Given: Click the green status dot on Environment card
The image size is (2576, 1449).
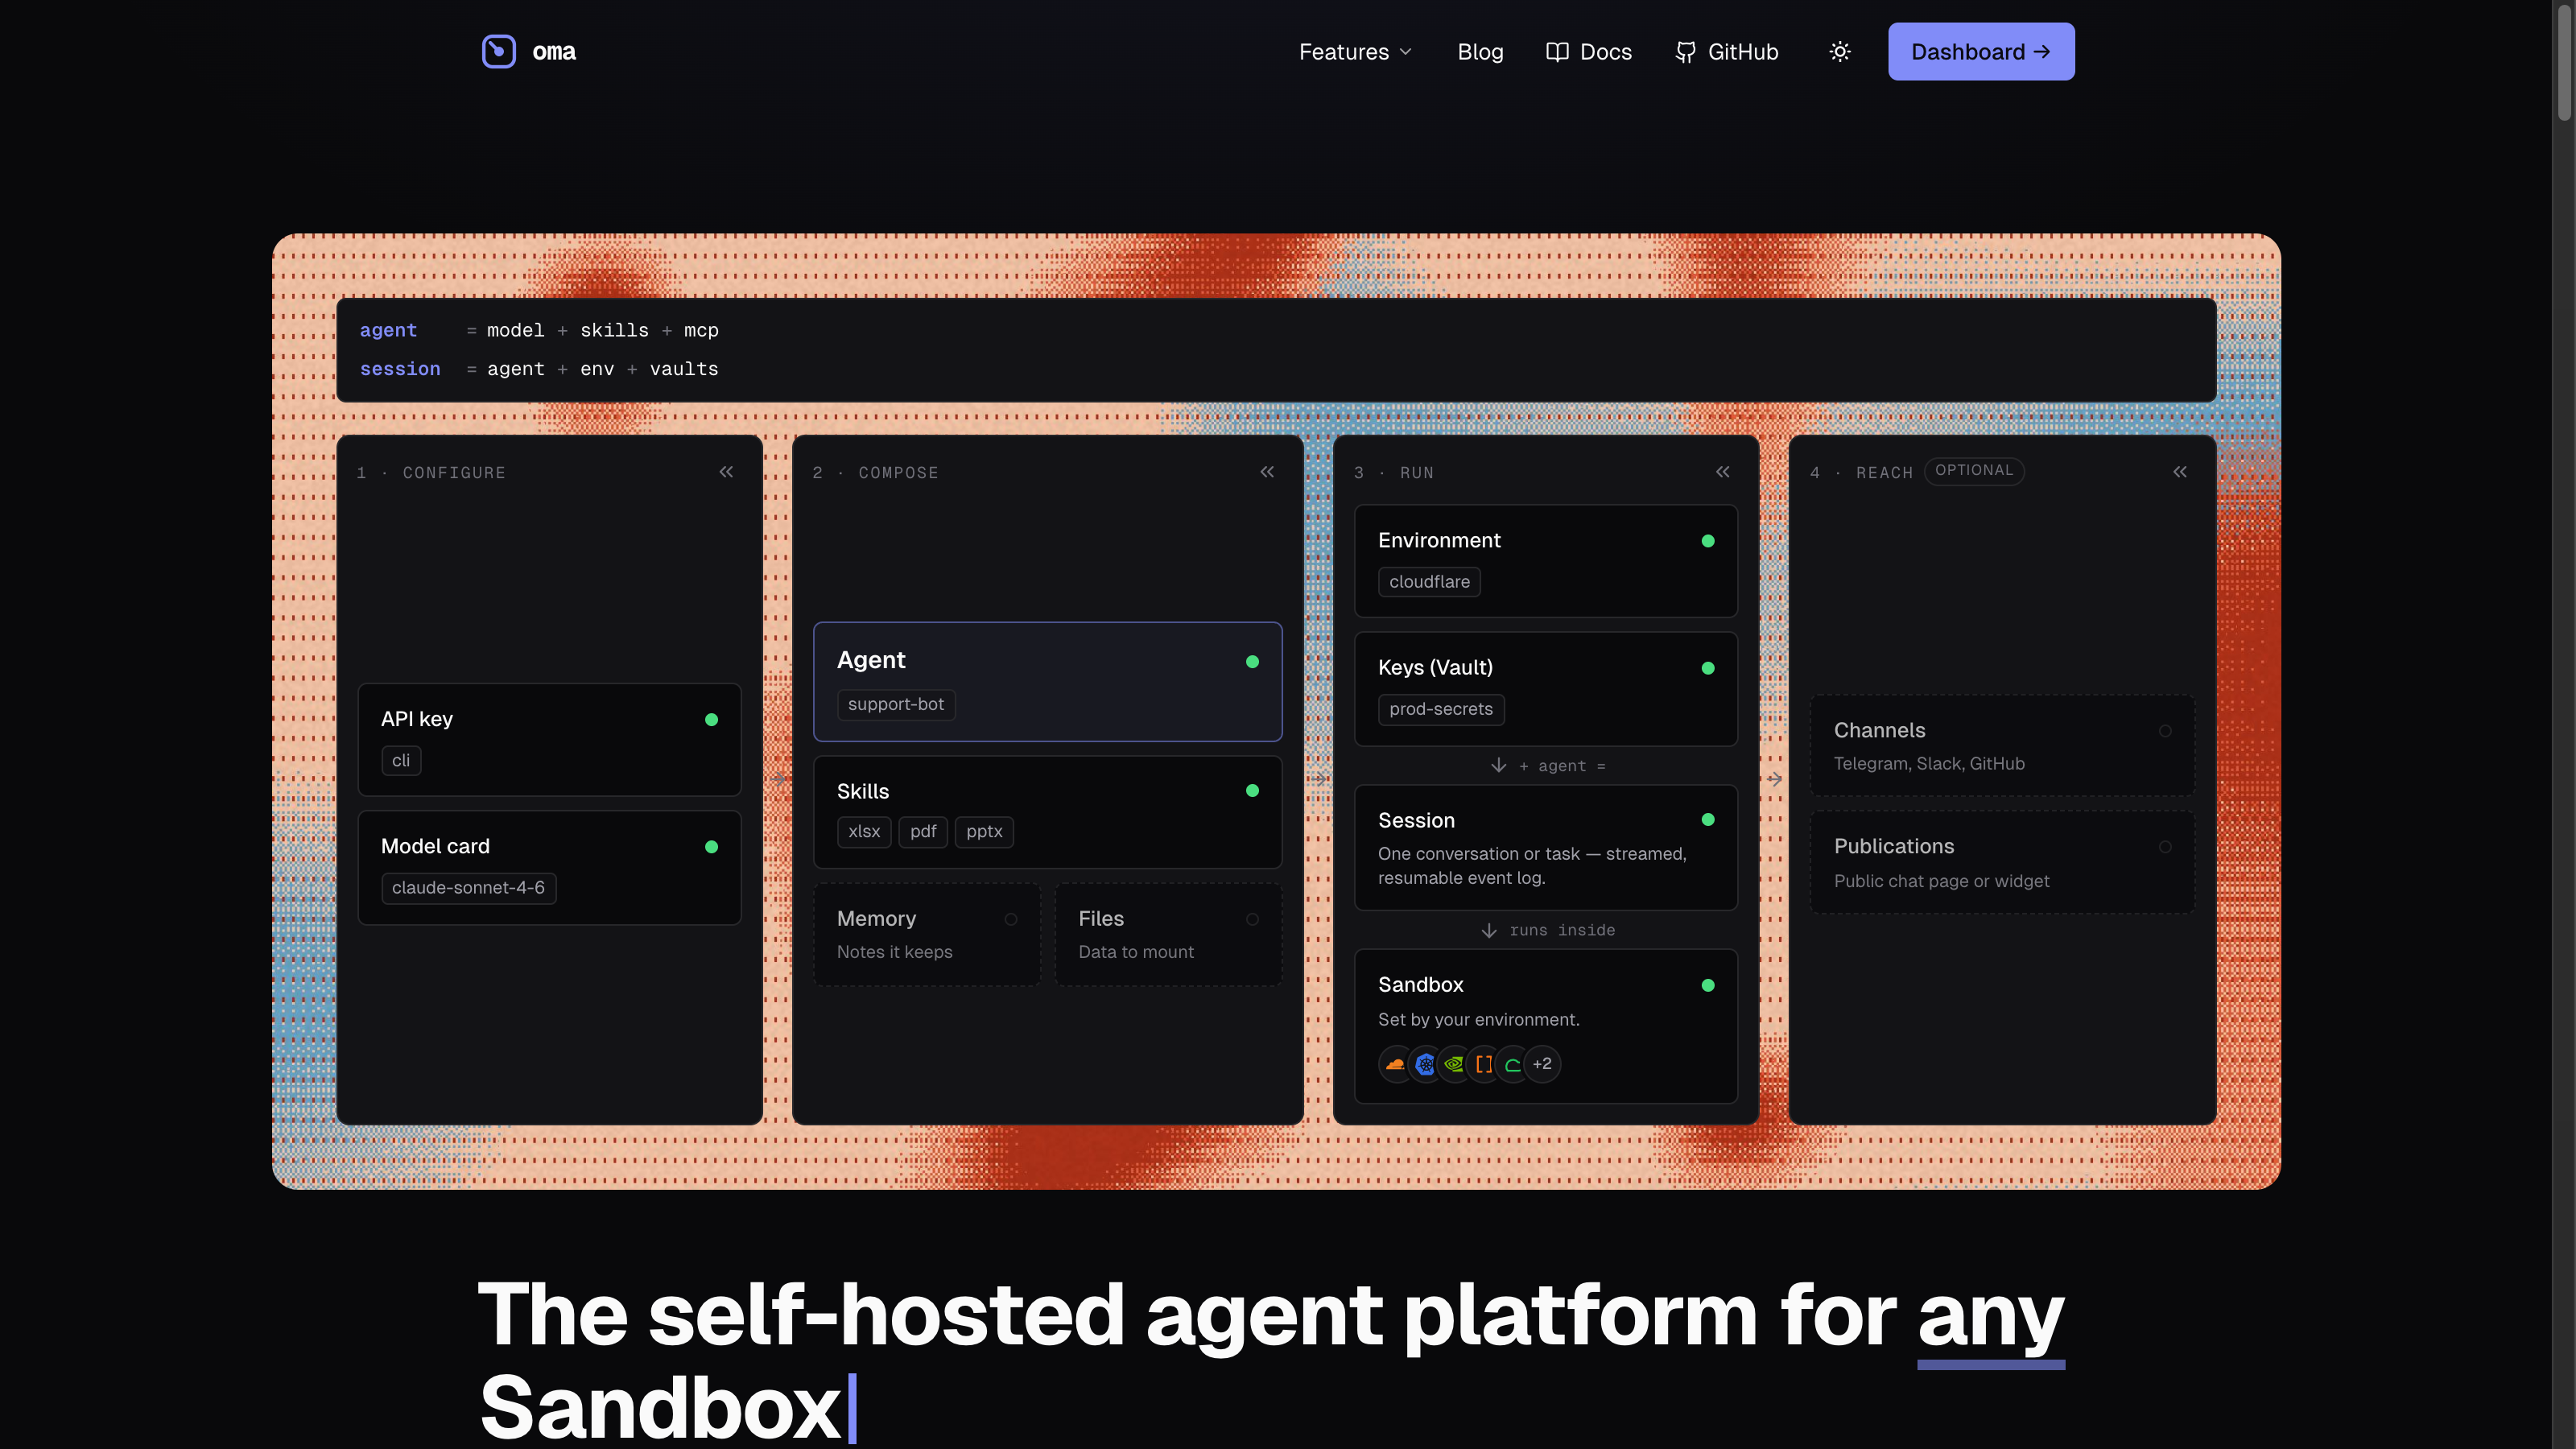Looking at the screenshot, I should coord(1708,541).
